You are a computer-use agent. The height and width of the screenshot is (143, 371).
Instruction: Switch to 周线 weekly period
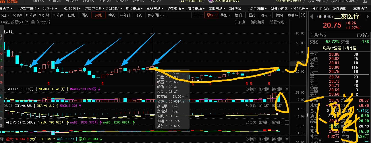point(85,15)
